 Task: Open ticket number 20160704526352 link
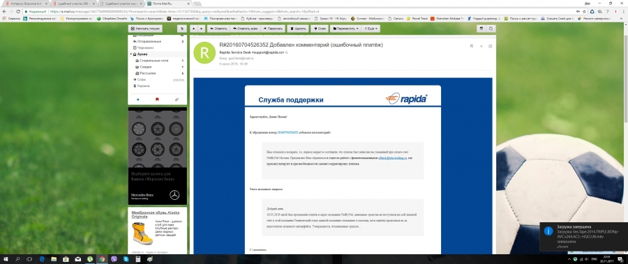tap(287, 132)
